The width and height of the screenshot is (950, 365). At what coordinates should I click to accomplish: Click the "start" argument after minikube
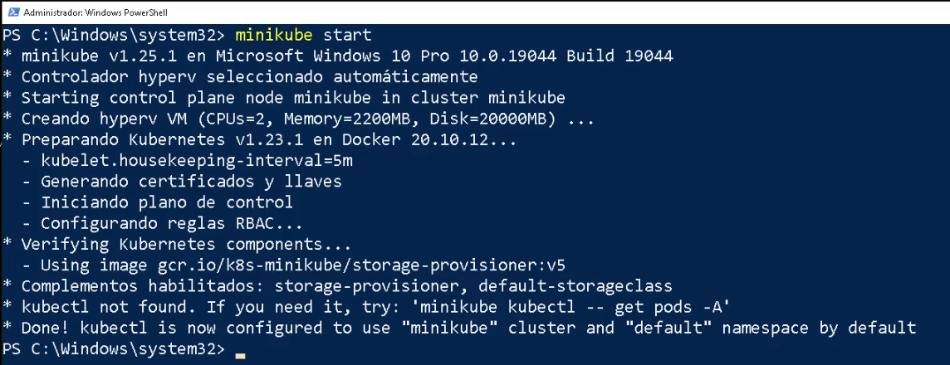347,35
